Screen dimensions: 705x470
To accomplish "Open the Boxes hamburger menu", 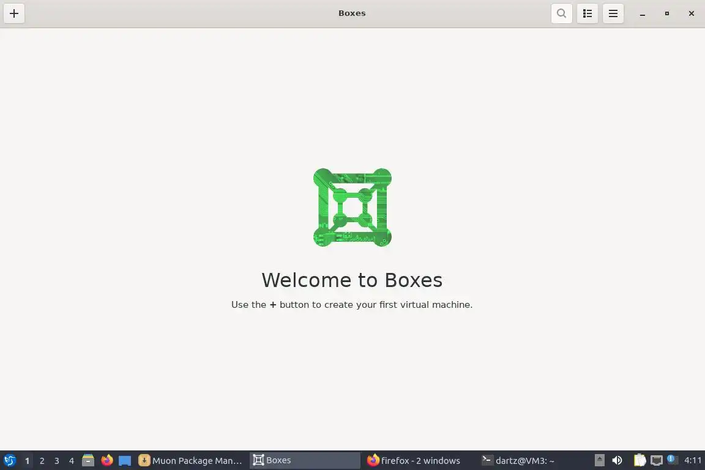I will click(613, 13).
